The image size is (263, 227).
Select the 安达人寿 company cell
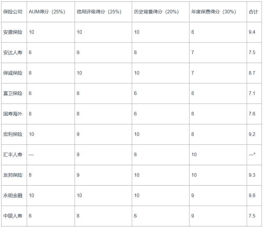(x=13, y=53)
